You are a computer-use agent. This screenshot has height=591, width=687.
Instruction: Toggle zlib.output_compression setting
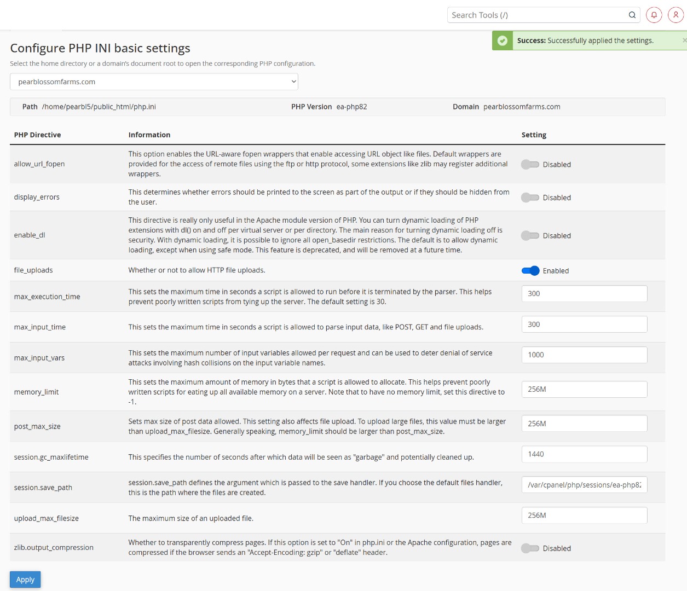[x=530, y=548]
